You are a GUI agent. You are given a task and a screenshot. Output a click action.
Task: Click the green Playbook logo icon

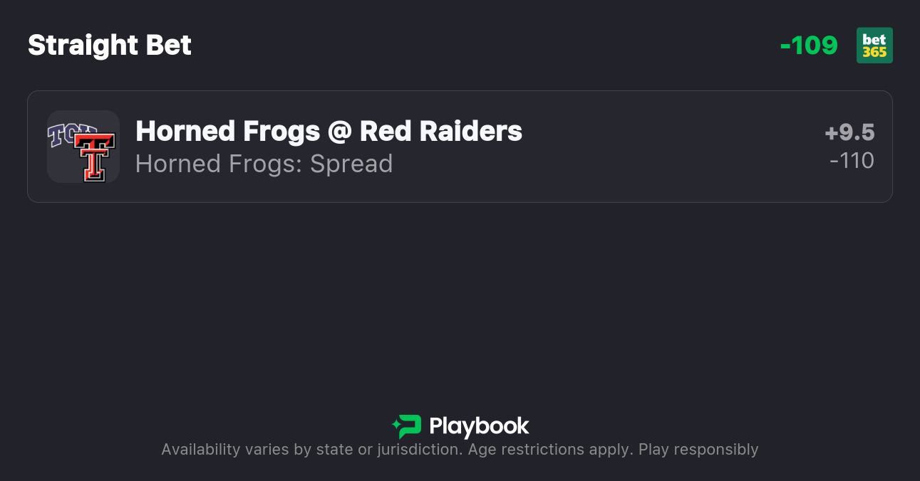[407, 426]
